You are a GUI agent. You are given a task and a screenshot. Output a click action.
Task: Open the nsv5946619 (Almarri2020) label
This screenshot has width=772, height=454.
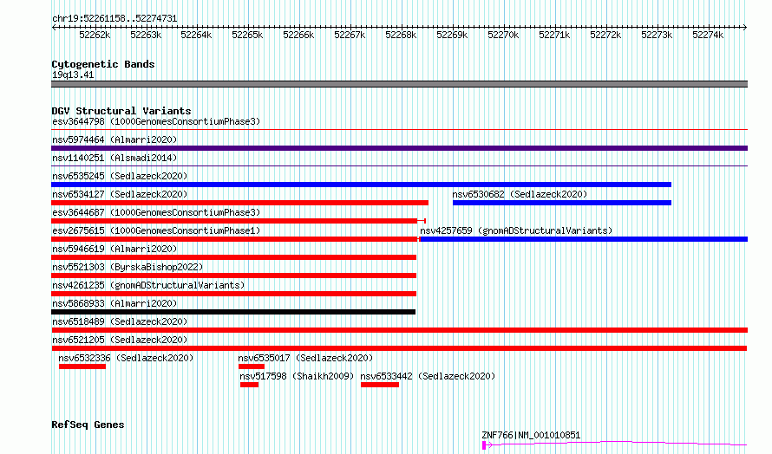coord(114,249)
